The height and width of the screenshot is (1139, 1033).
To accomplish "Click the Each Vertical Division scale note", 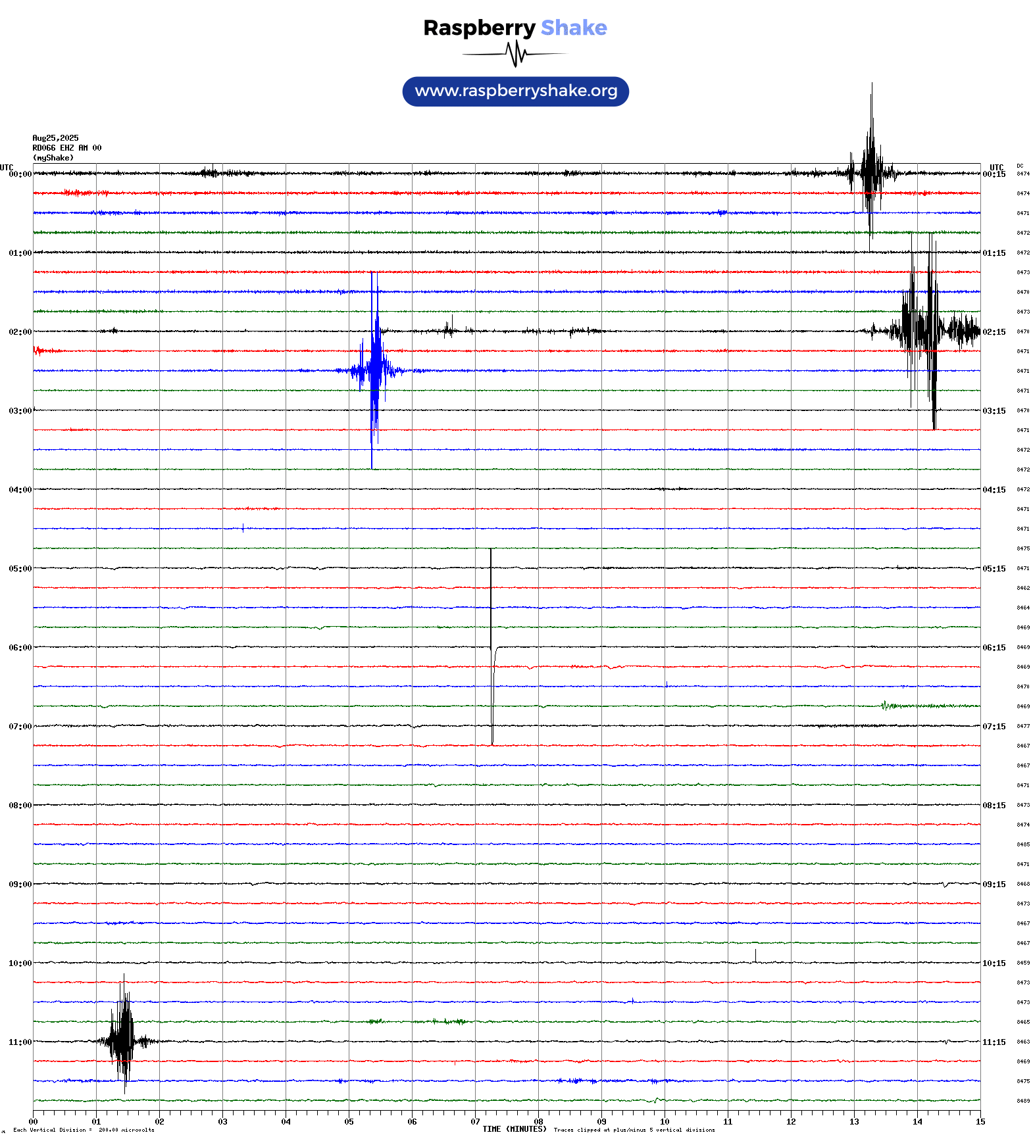I will pyautogui.click(x=84, y=1130).
